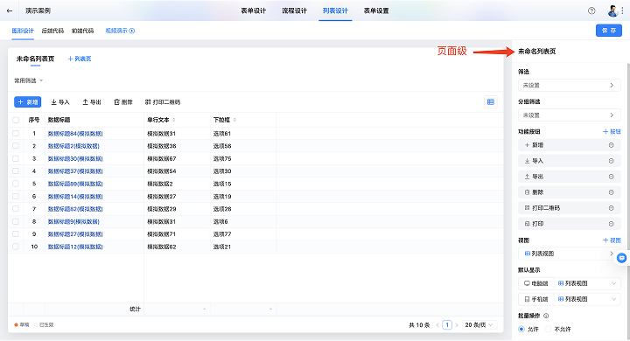Click the 导入 toolbar button

point(60,102)
